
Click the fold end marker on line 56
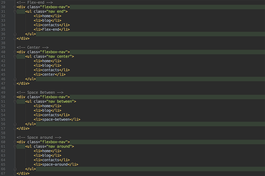(x=15, y=124)
